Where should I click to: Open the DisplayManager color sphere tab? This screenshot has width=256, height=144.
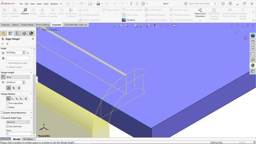tap(31, 34)
